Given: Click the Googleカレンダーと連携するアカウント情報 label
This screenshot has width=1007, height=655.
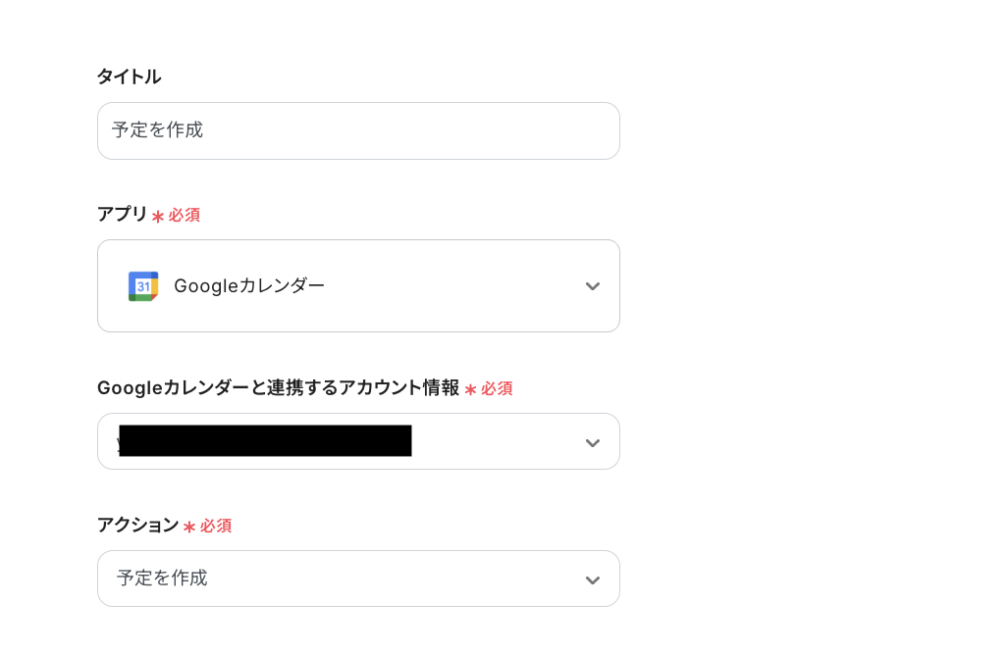Looking at the screenshot, I should tap(278, 388).
